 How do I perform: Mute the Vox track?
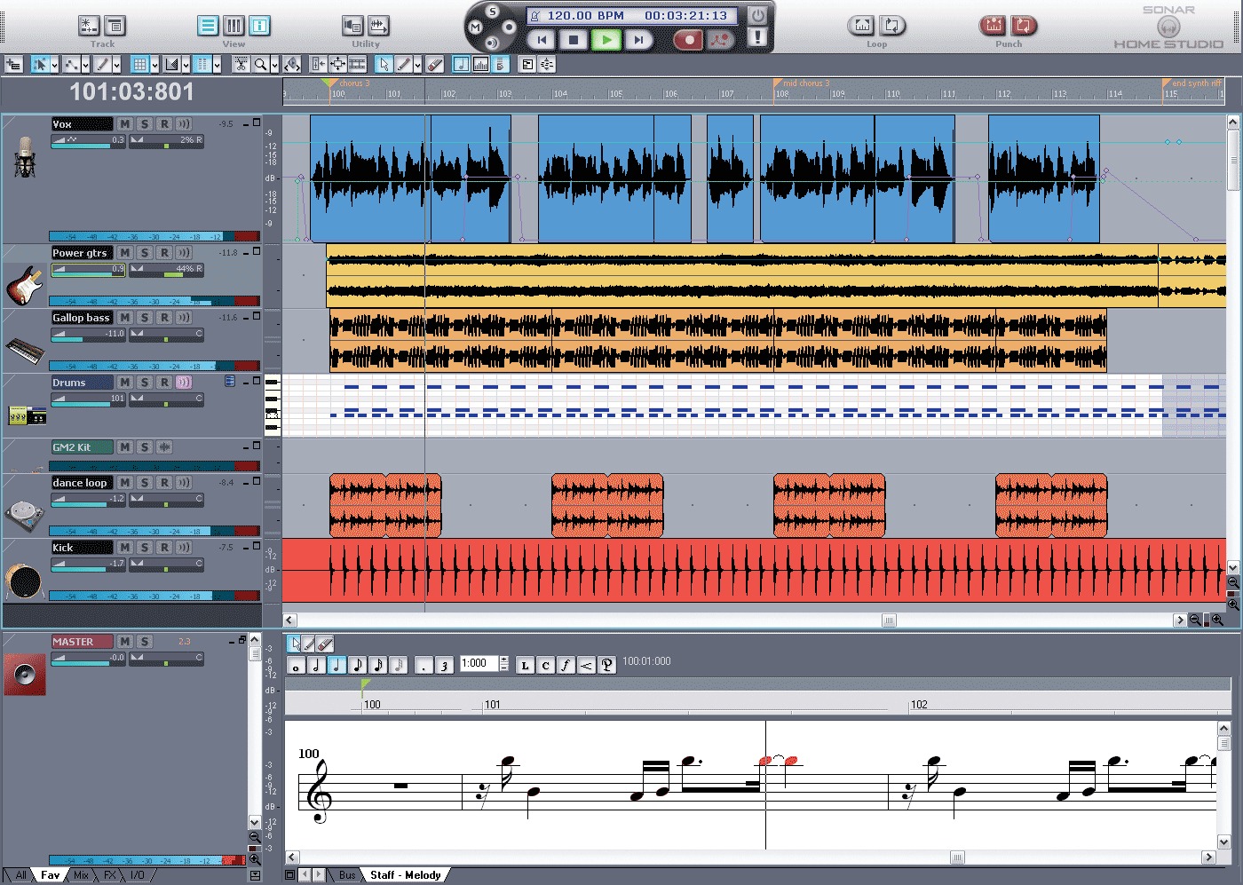tap(125, 124)
